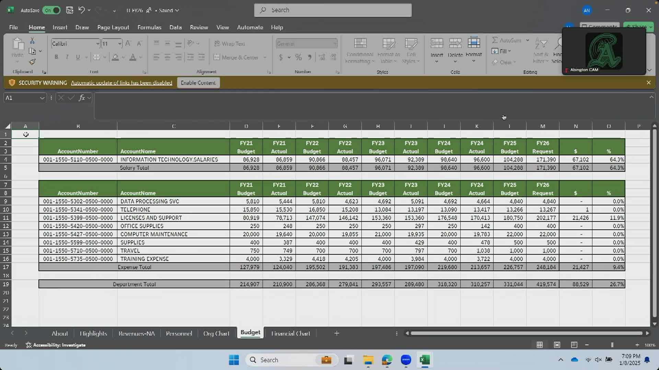Click the Format as Table icon
659x370 pixels.
(388, 49)
